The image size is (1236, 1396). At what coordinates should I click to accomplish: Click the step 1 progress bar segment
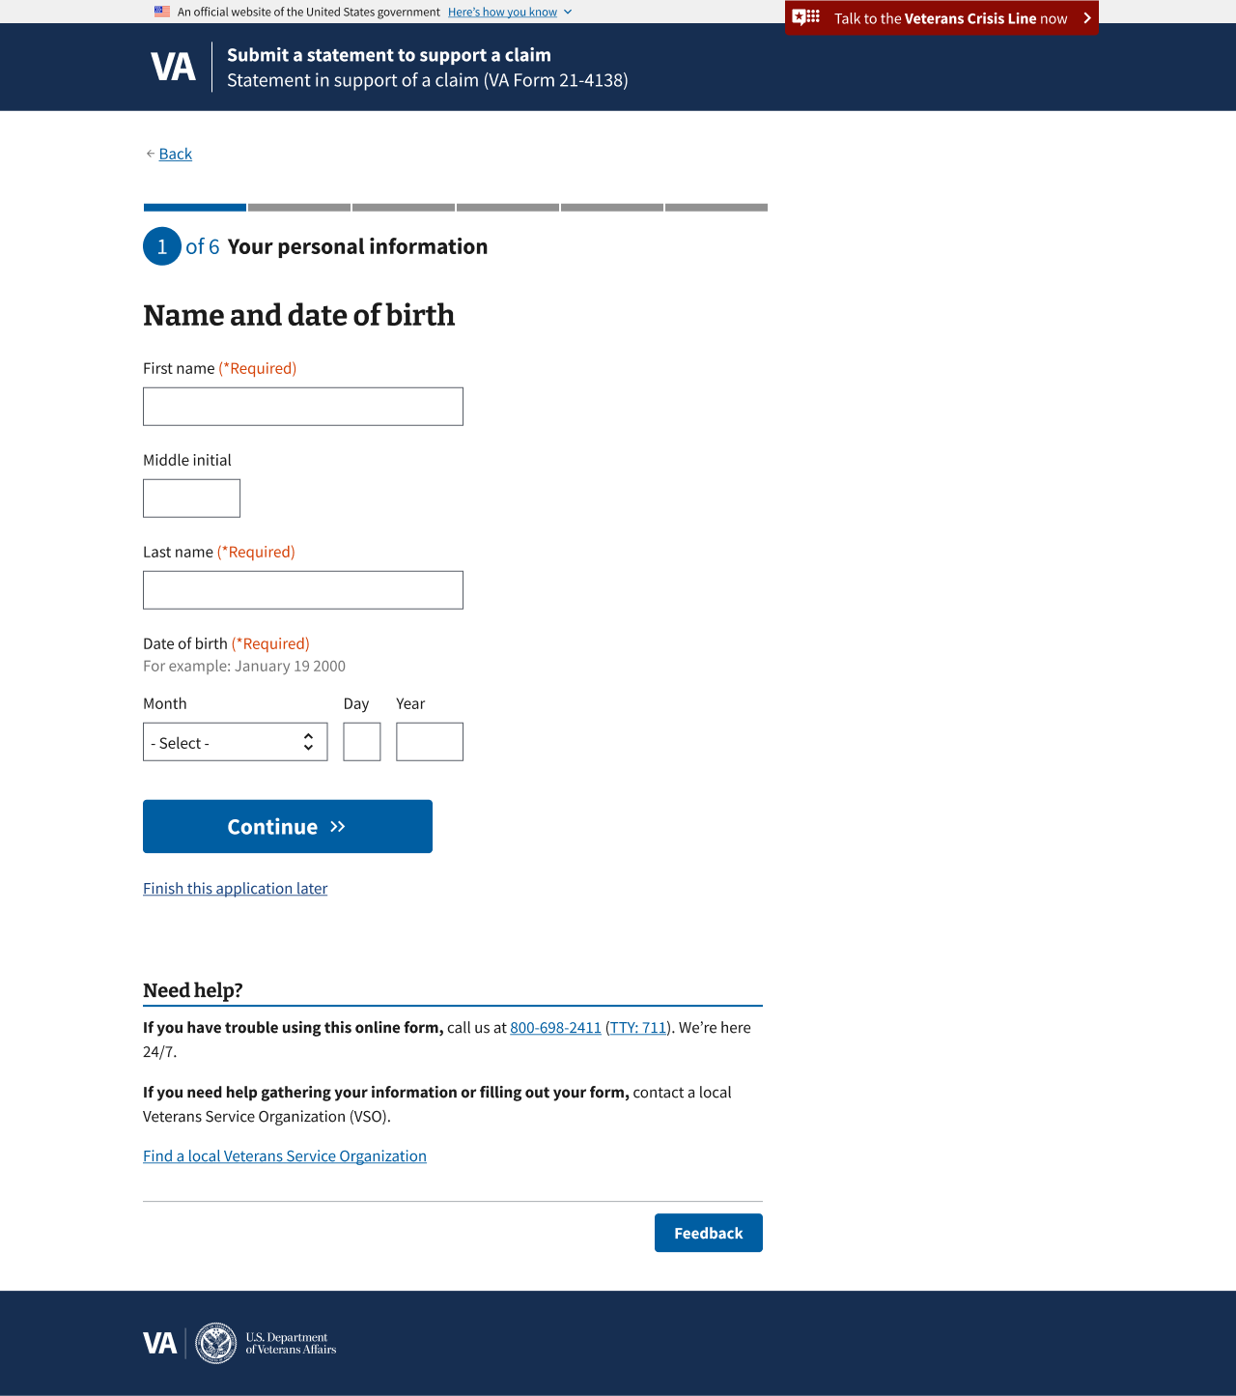coord(195,208)
